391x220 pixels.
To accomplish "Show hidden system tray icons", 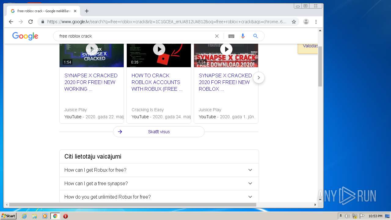I will 341,216.
